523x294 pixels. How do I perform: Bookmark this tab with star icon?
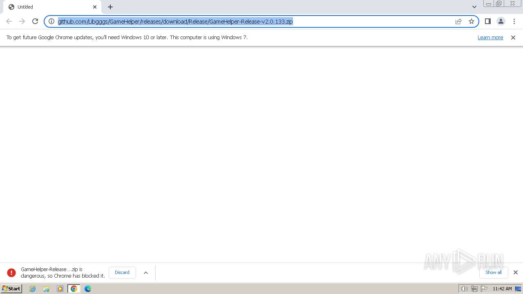coord(472,21)
